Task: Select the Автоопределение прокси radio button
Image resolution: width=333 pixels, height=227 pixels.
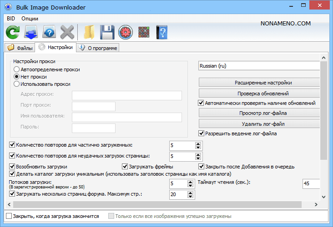Action: pos(17,69)
